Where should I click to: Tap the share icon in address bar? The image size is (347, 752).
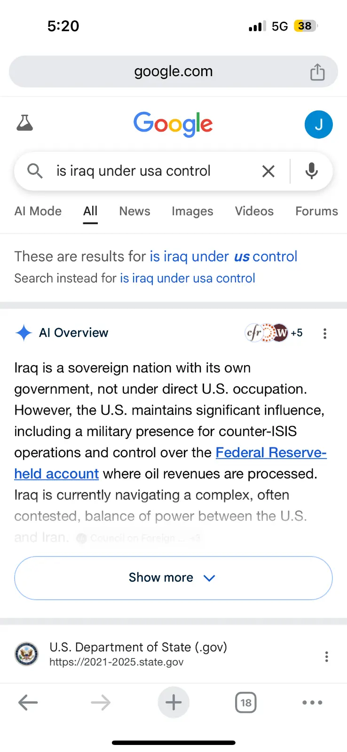pos(317,72)
